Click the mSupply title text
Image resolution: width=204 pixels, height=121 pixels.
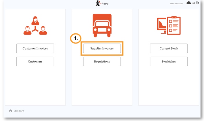[x=104, y=4]
